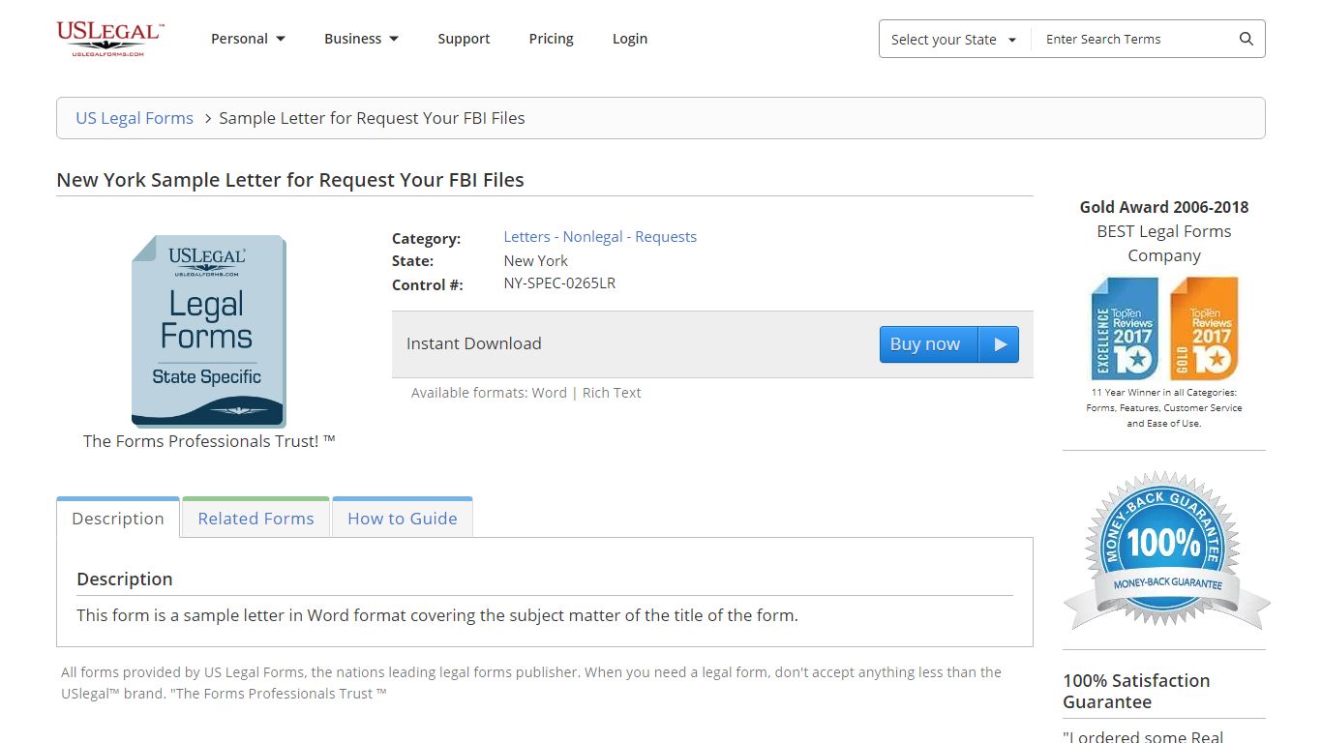The image size is (1322, 743).
Task: Focus the Enter Search Terms field
Action: click(x=1132, y=40)
